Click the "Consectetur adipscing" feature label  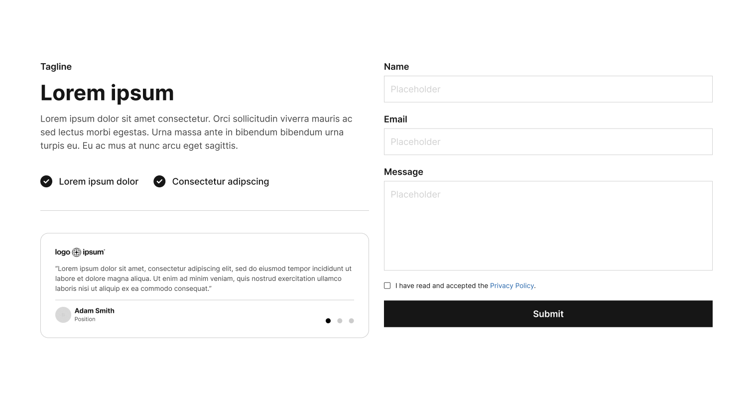point(221,182)
